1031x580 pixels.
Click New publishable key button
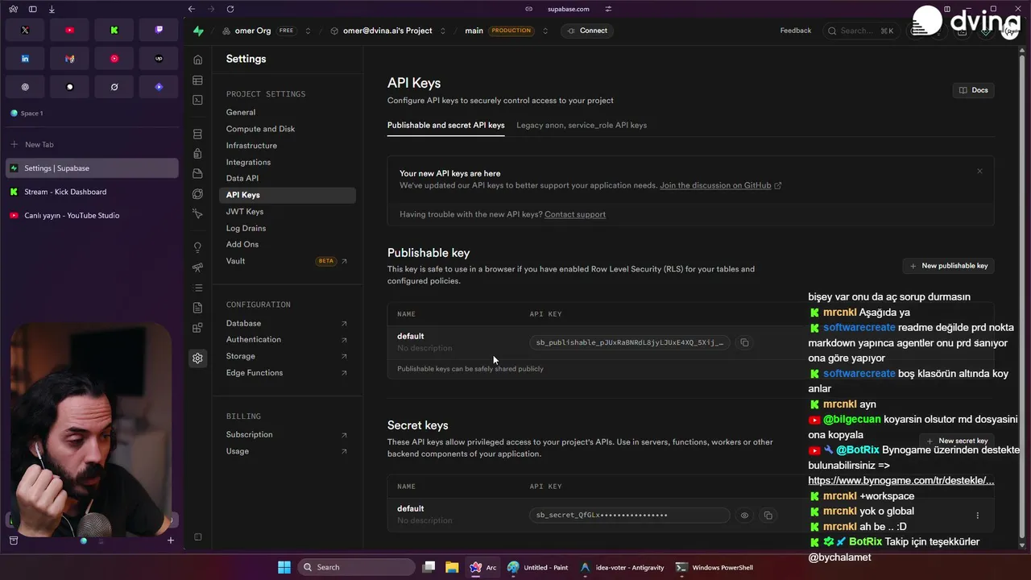[948, 266]
